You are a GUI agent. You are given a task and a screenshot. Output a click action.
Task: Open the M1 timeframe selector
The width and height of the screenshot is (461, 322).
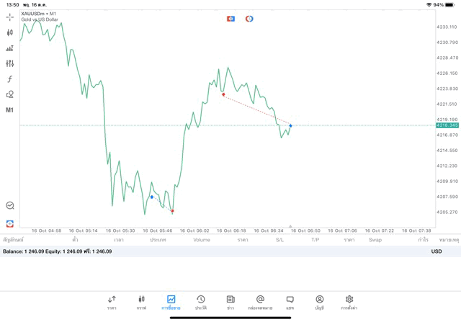coord(9,110)
